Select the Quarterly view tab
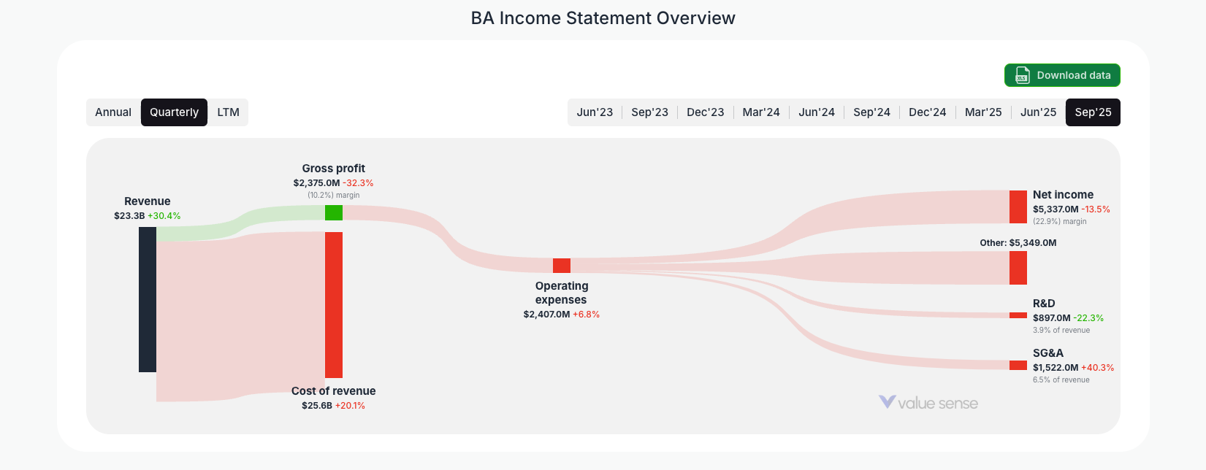1206x470 pixels. coord(174,112)
